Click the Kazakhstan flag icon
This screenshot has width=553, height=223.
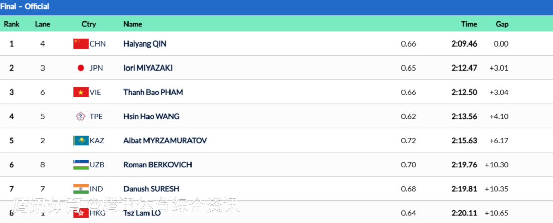81,140
